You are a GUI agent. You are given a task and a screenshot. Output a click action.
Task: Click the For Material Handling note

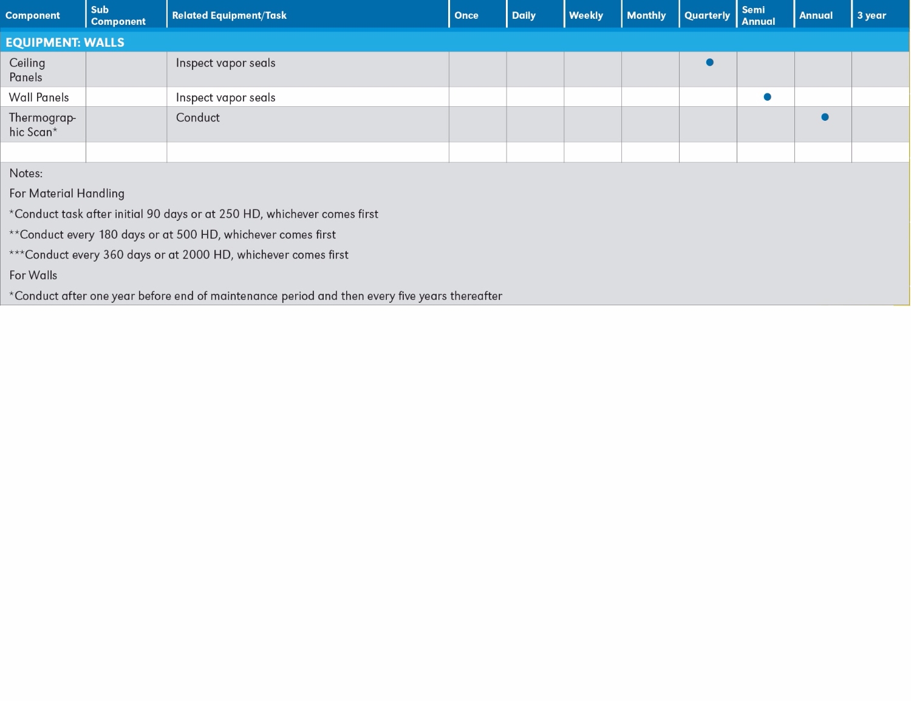pyautogui.click(x=67, y=194)
